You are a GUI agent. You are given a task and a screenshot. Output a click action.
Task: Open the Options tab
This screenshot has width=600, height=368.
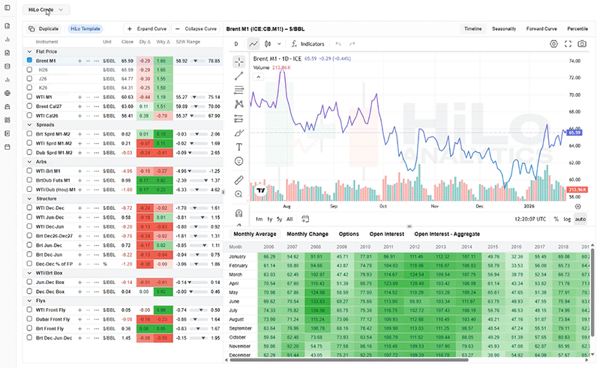349,234
